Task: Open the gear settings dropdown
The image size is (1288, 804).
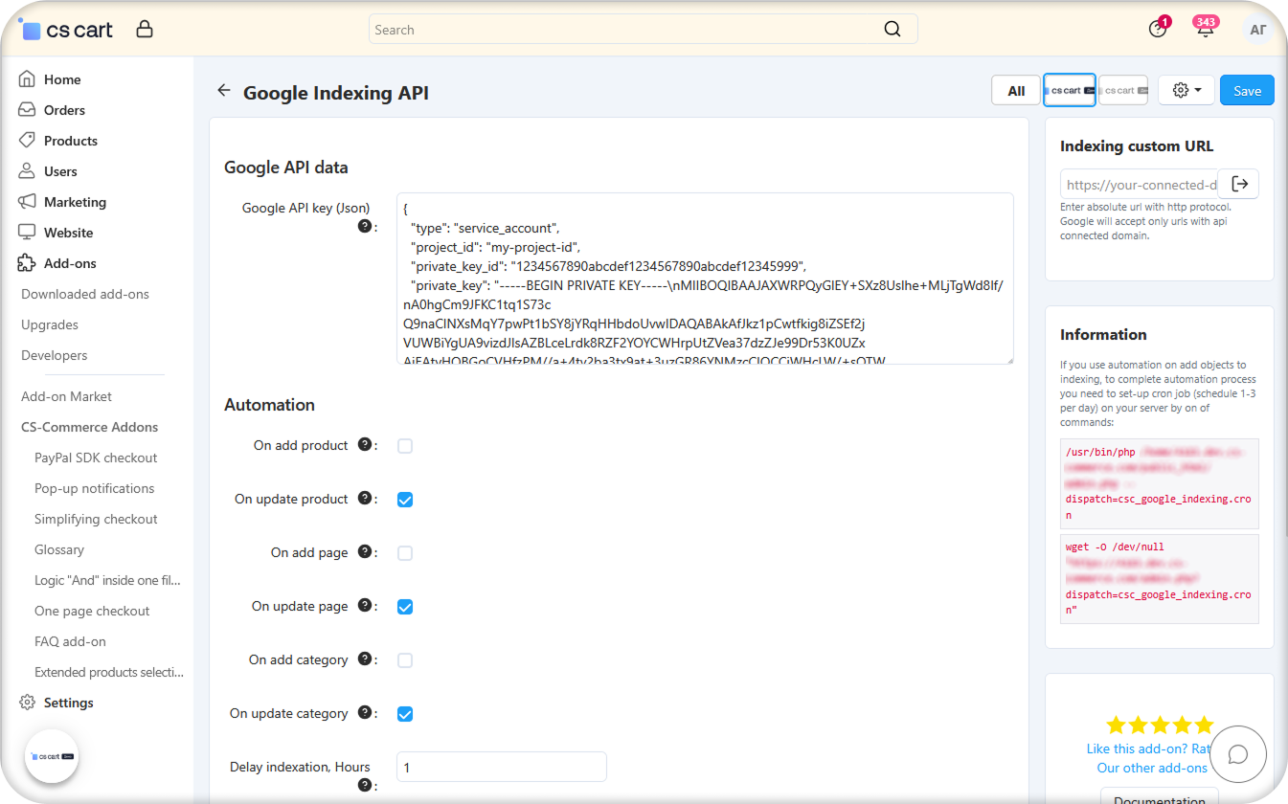Action: pyautogui.click(x=1186, y=90)
